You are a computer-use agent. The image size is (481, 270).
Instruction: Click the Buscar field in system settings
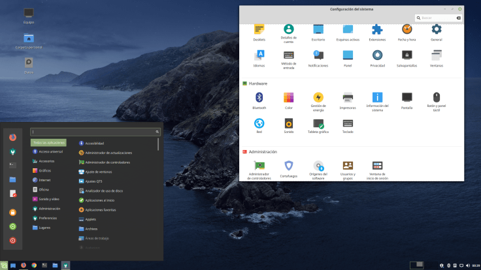pos(435,18)
